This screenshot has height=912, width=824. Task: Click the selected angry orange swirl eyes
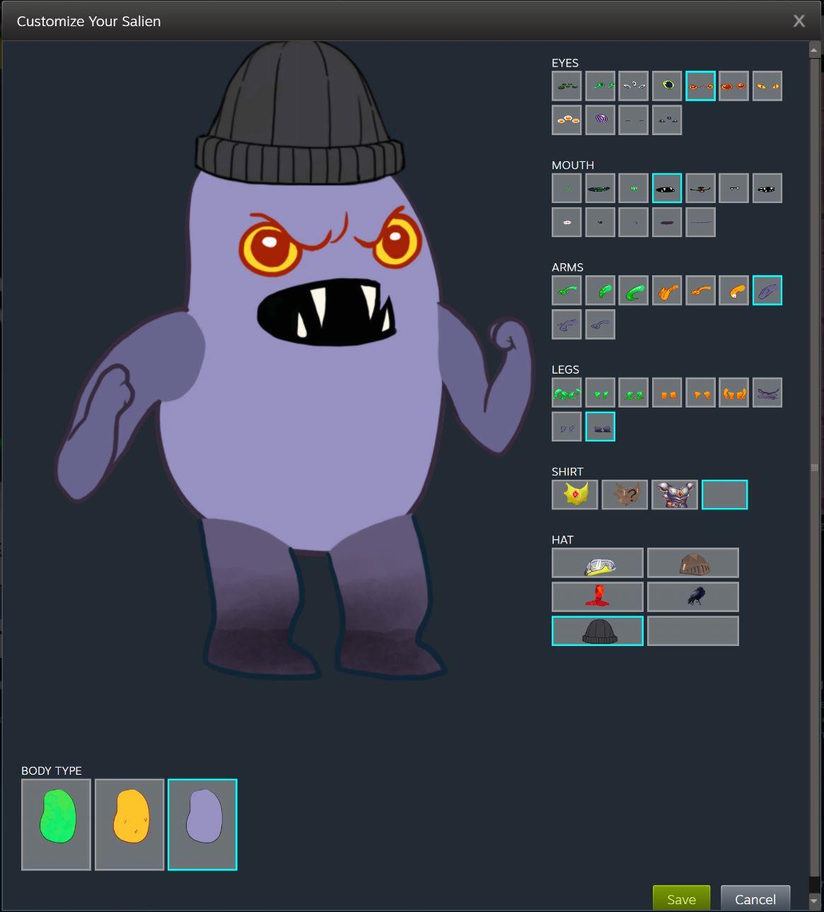[x=700, y=86]
